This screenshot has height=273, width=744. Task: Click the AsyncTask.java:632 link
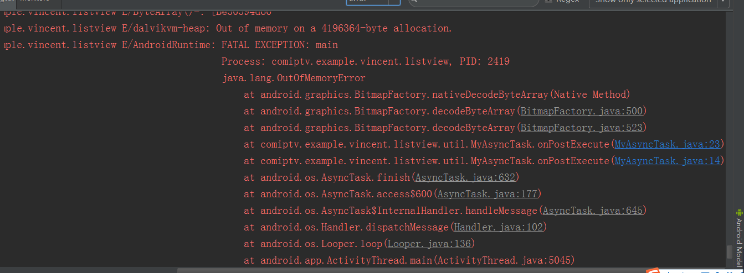coord(465,177)
